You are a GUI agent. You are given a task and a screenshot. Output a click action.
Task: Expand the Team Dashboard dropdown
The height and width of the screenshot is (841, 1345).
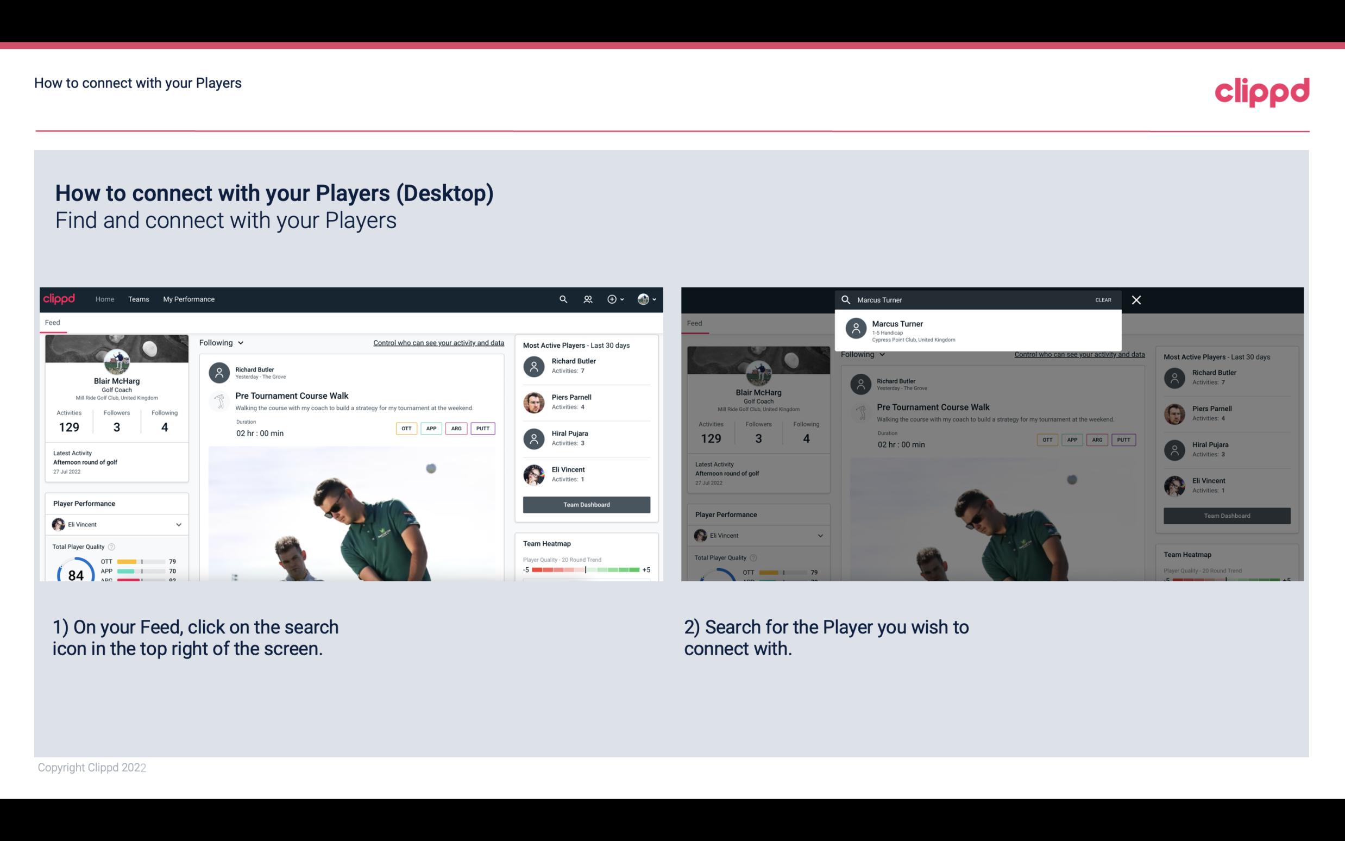[586, 504]
